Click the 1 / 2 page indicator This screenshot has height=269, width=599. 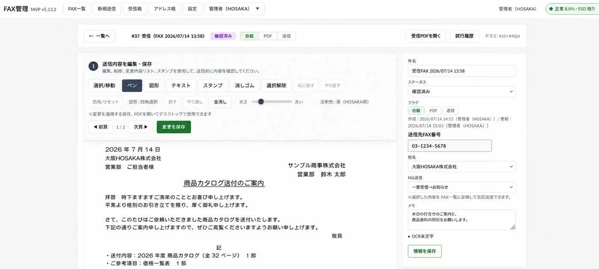tap(121, 127)
